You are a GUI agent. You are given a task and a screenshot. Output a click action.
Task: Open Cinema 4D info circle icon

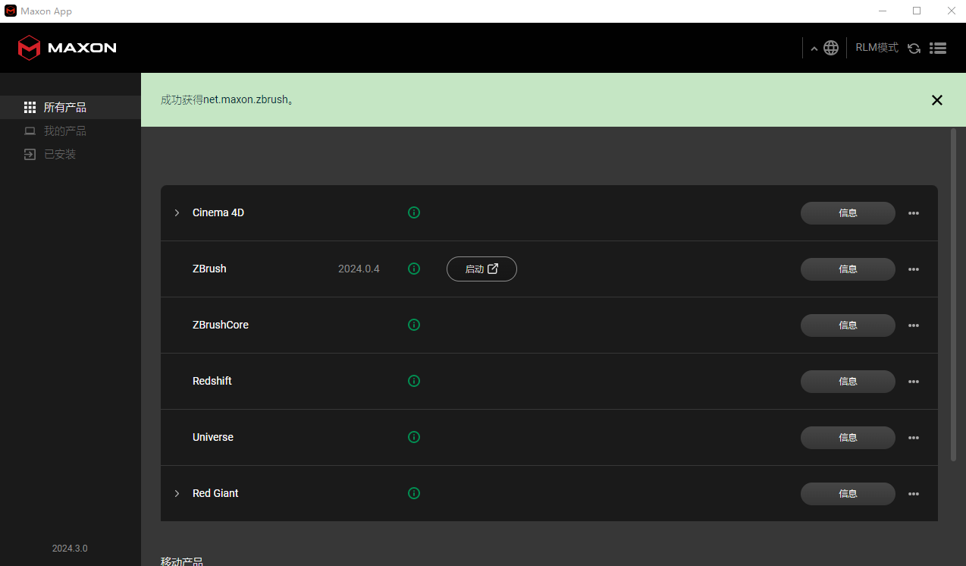tap(414, 212)
